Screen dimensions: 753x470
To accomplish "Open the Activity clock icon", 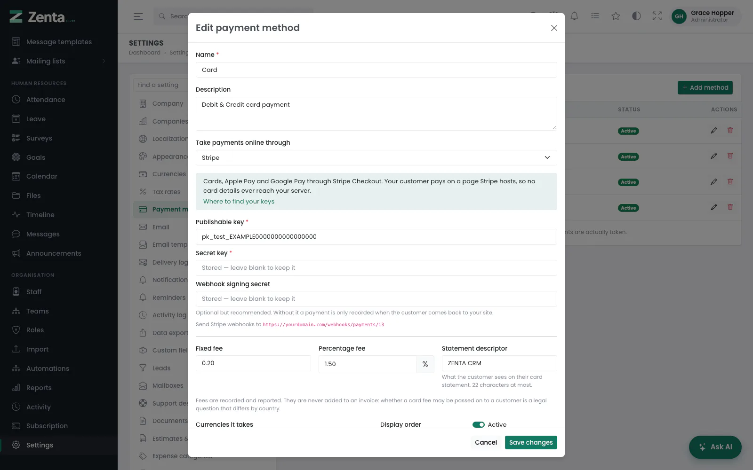I will [x=16, y=407].
